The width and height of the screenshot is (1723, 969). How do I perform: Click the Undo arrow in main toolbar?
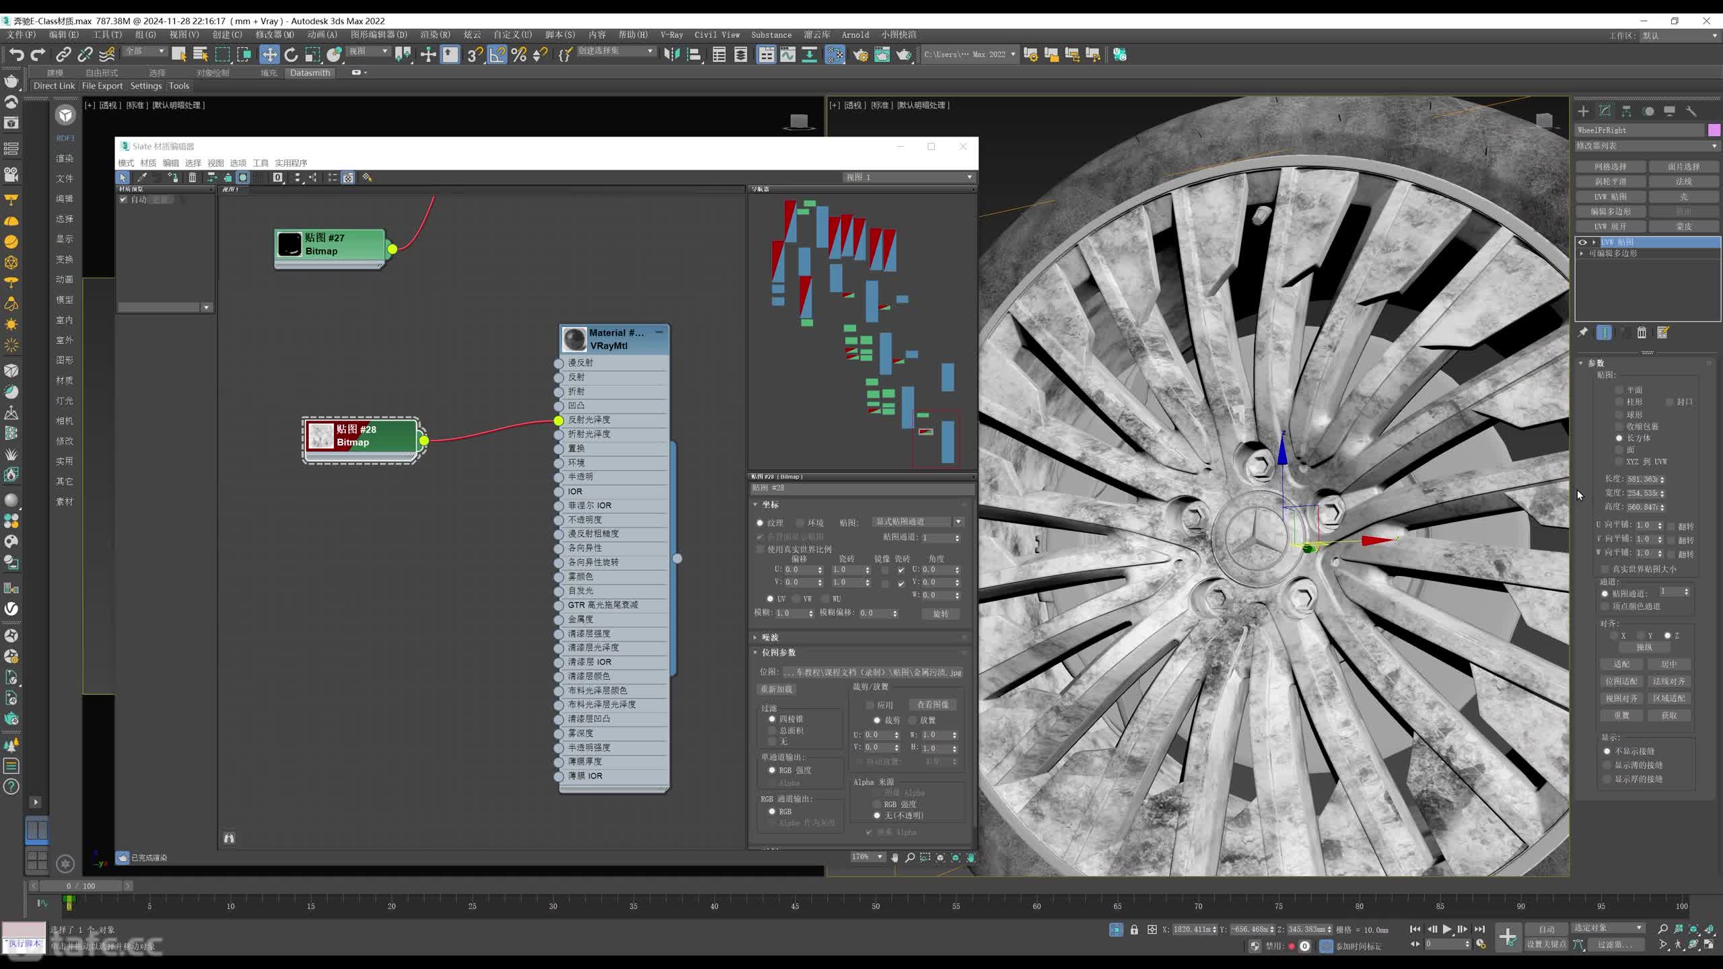16,55
